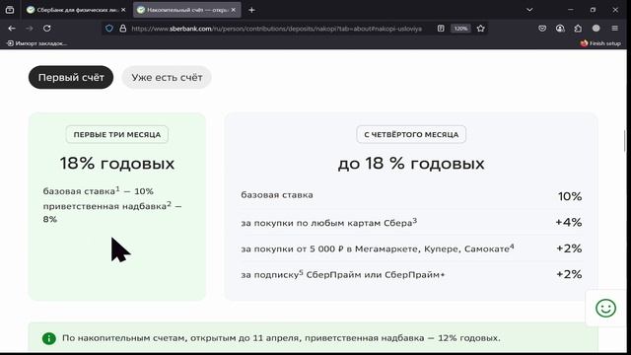The image size is (631, 355).
Task: Open the Firefox hamburger menu
Action: (x=614, y=29)
